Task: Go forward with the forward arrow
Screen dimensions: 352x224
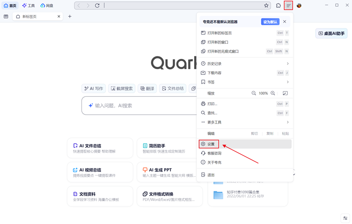Action: pyautogui.click(x=88, y=6)
